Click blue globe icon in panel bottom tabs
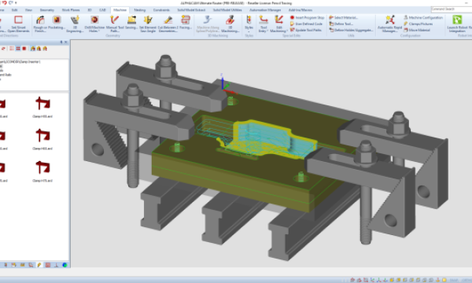472x283 pixels. click(x=65, y=265)
